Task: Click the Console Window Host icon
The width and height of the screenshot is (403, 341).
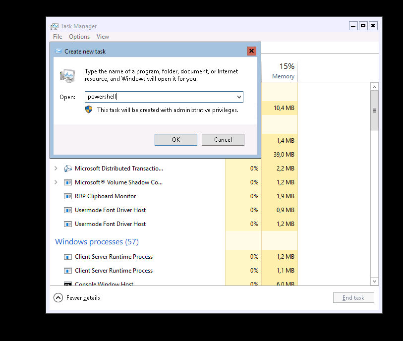Action: click(68, 284)
